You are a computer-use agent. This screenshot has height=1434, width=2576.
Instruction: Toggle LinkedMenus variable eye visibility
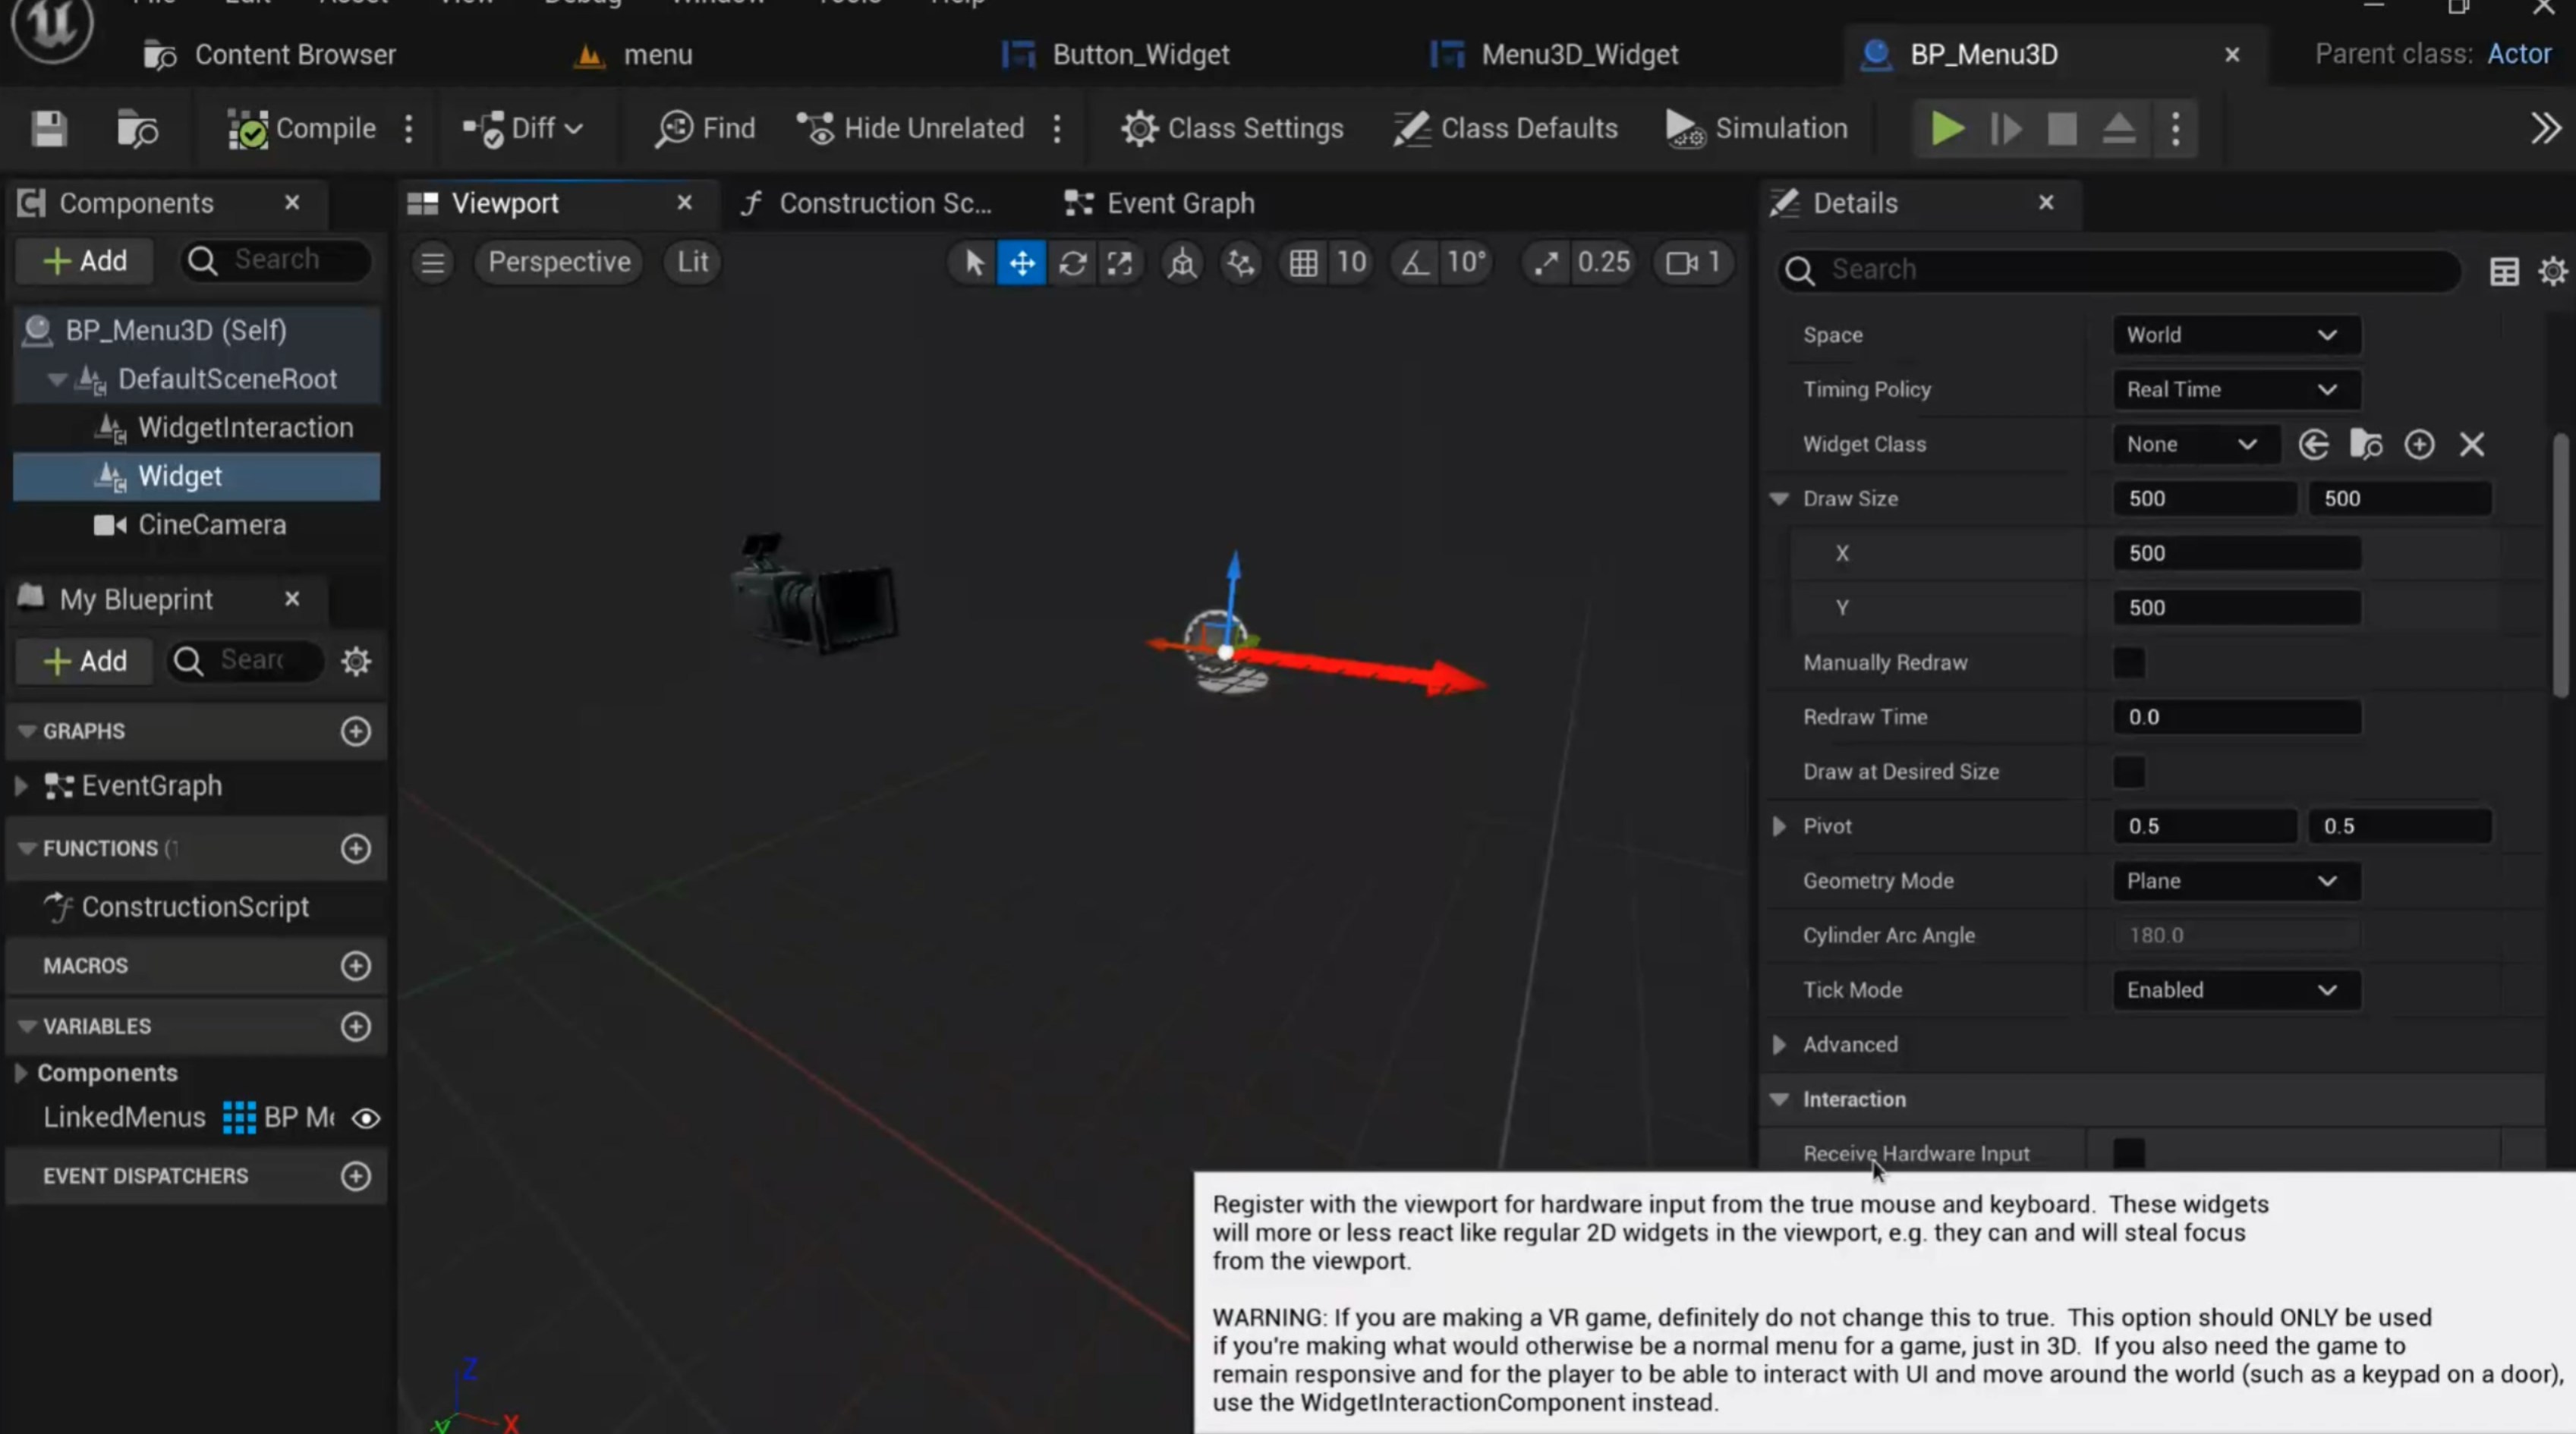[366, 1118]
